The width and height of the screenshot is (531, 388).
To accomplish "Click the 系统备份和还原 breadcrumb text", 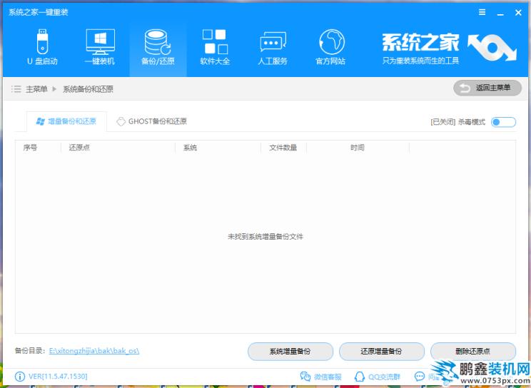I will (x=88, y=89).
